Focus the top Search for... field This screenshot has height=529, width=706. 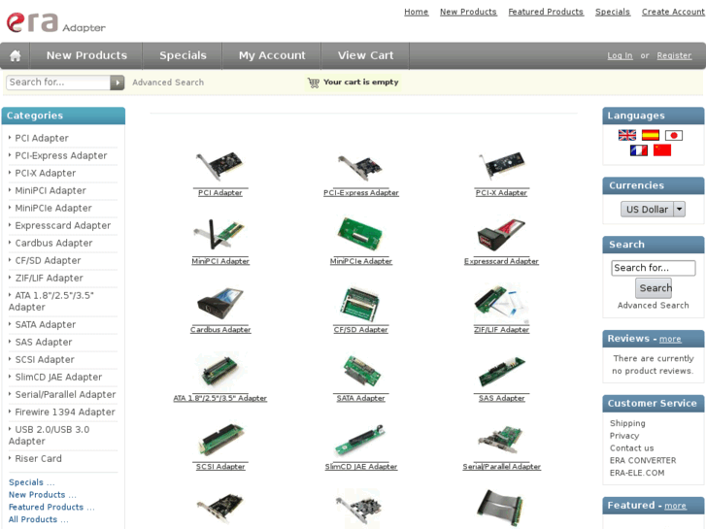pyautogui.click(x=58, y=83)
